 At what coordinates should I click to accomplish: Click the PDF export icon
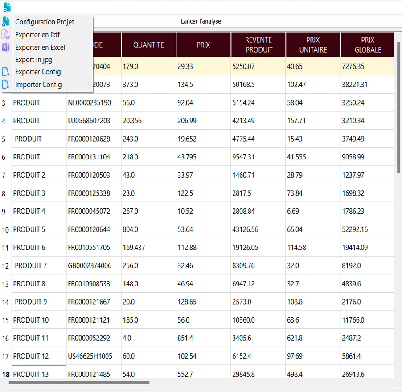tap(6, 35)
